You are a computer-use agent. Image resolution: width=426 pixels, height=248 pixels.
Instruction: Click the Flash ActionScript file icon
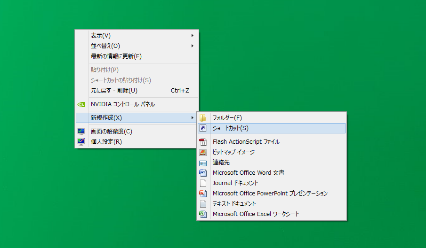(203, 142)
